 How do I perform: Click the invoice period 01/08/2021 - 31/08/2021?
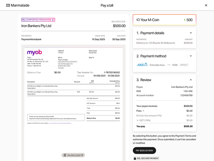pos(107,76)
